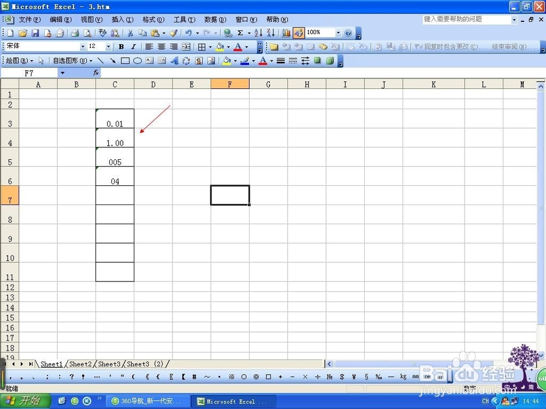Open the 编辑(E) menu

(x=61, y=20)
